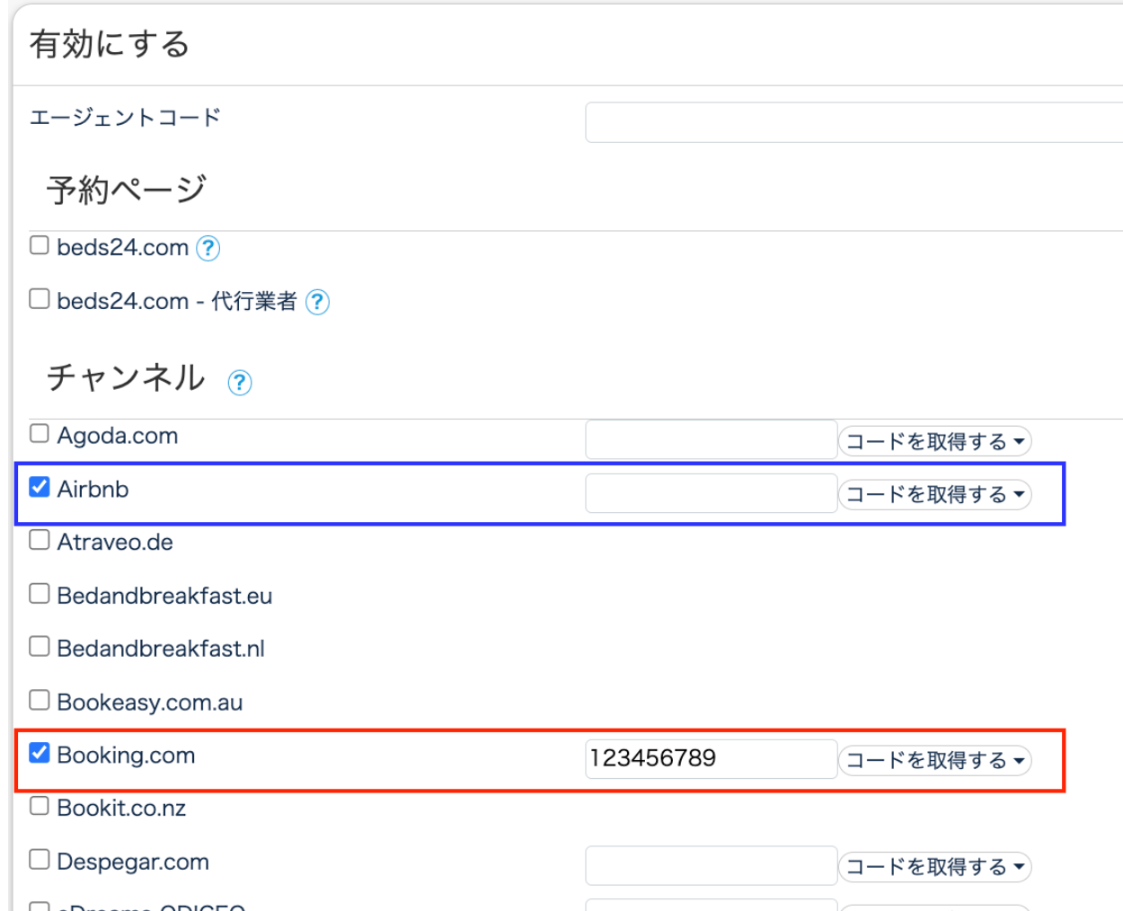Enable the Despegar.com checkbox
Image resolution: width=1123 pixels, height=911 pixels.
(40, 860)
